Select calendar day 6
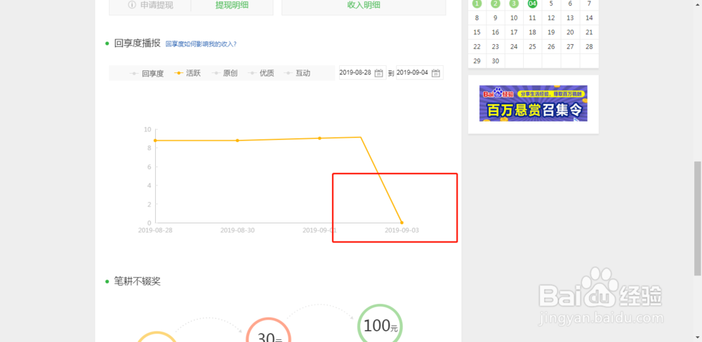Viewport: 702px width, 342px height. pyautogui.click(x=570, y=4)
